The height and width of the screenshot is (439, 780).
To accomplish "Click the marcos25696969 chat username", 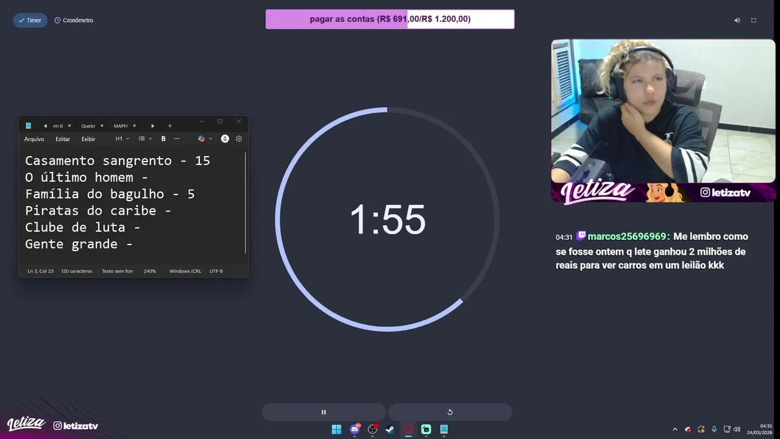I will click(x=627, y=237).
